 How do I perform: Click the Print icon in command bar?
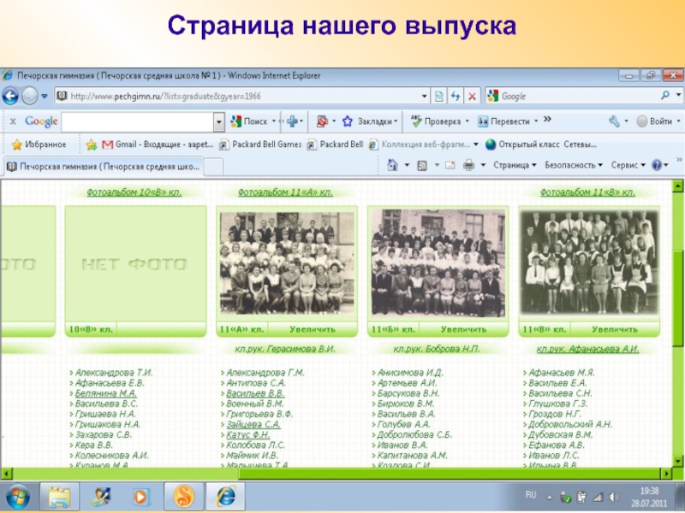click(x=468, y=165)
